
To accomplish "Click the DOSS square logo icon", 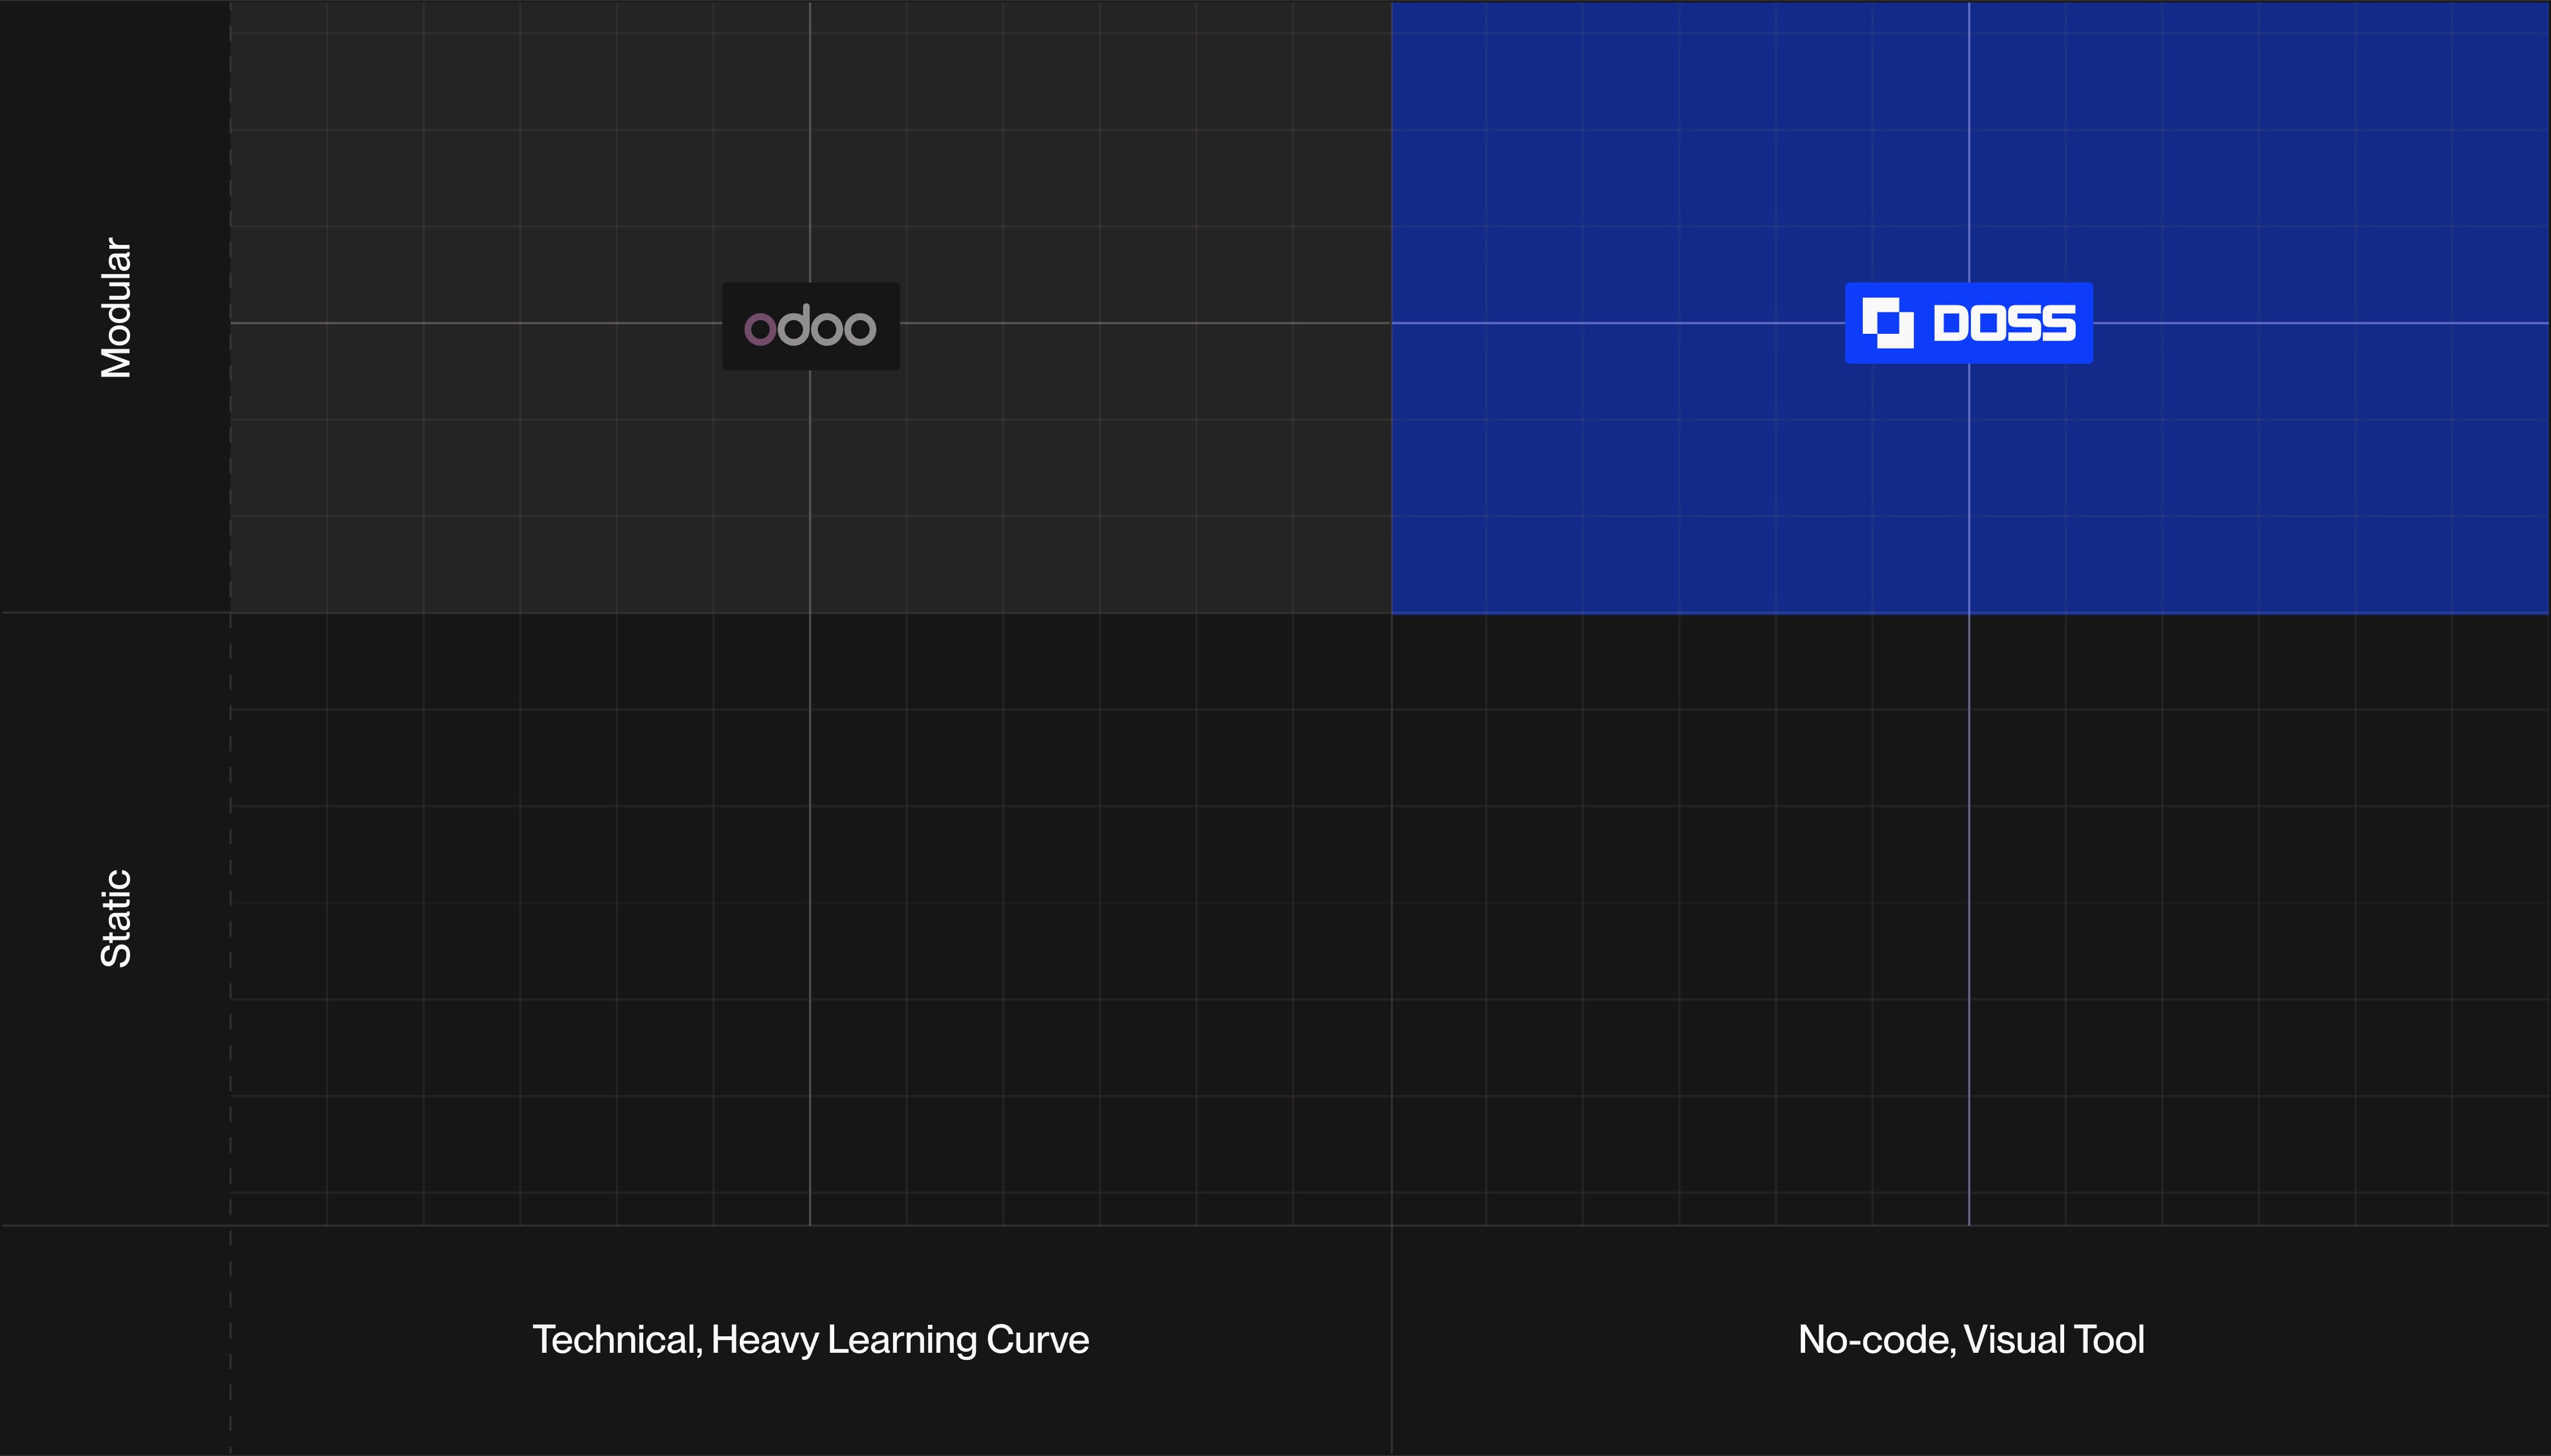I will pyautogui.click(x=1887, y=323).
